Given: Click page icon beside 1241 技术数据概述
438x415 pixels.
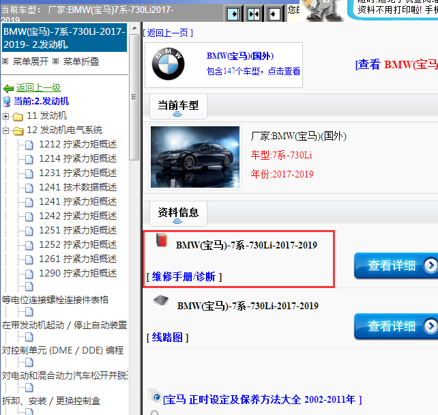Looking at the screenshot, I should tap(29, 188).
